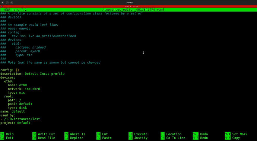Click the ^G Help shortcut
Screen dimensions: 257x141
(x=7, y=134)
